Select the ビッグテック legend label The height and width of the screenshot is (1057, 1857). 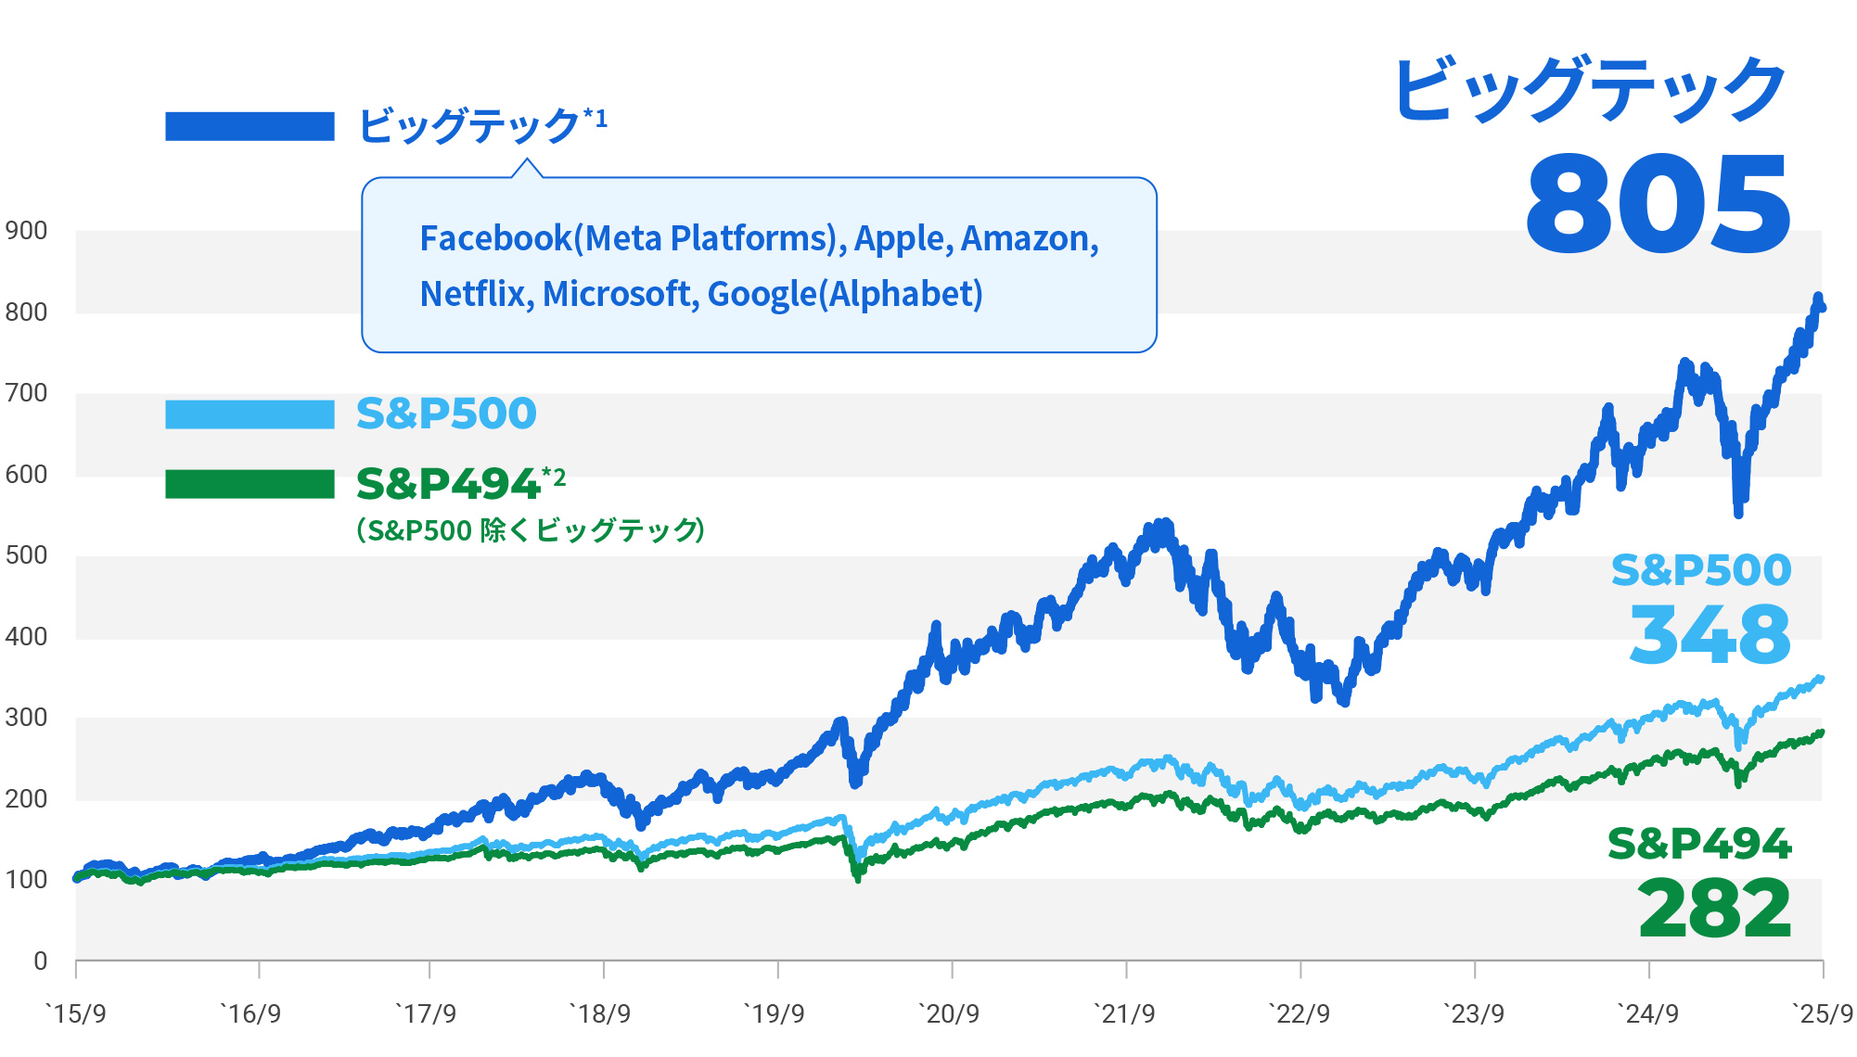tap(468, 125)
